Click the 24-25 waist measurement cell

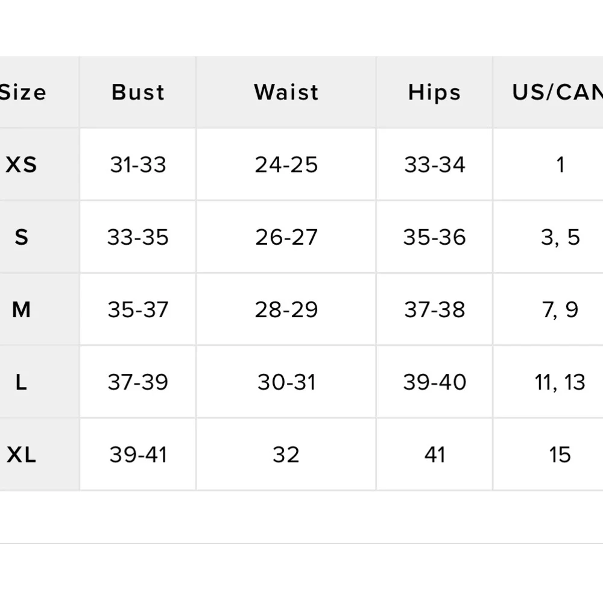pos(286,165)
